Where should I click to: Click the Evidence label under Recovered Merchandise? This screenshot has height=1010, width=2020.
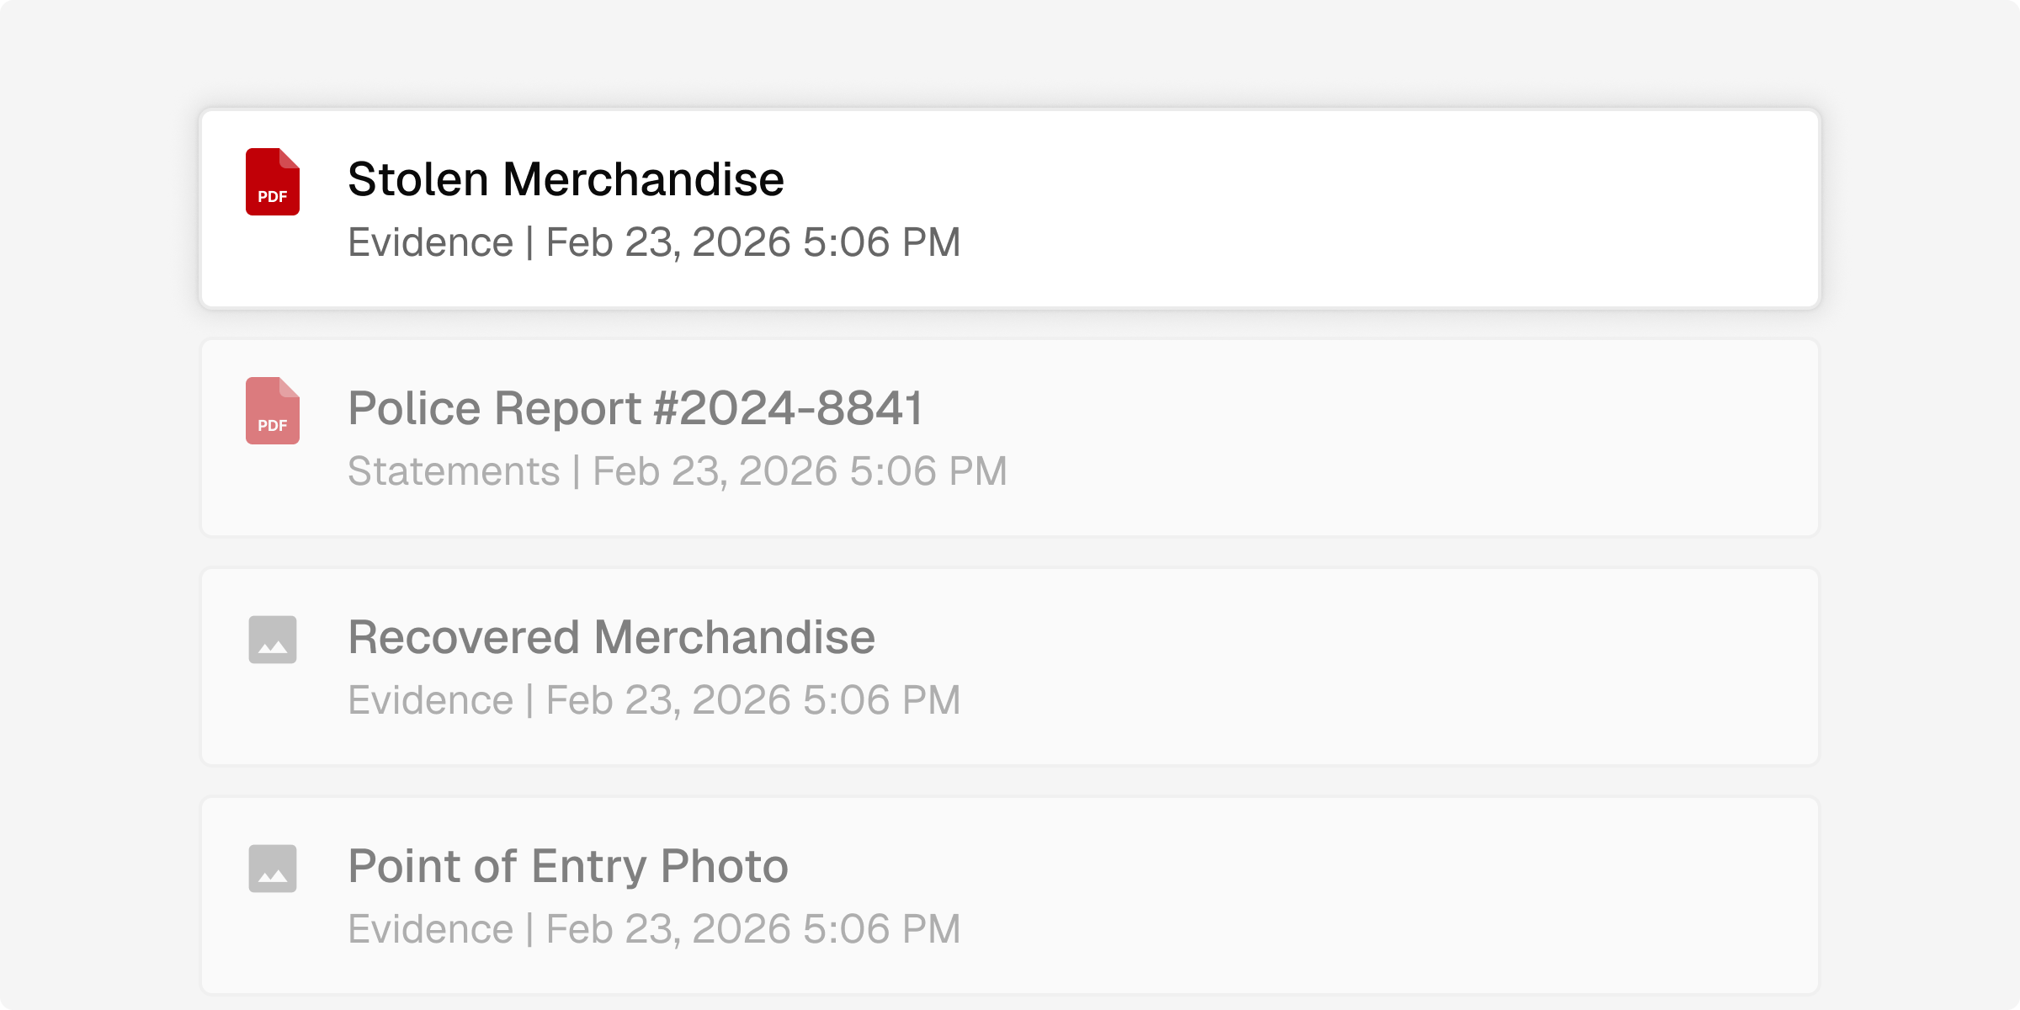430,700
